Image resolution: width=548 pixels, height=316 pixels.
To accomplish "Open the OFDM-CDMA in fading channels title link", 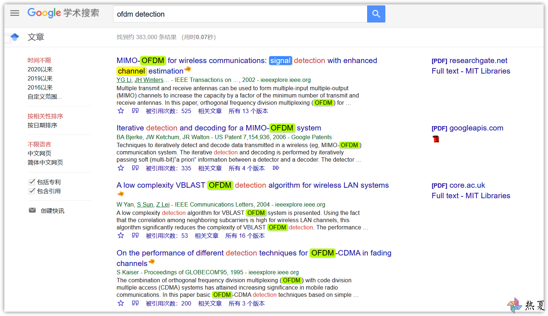I will click(x=254, y=258).
